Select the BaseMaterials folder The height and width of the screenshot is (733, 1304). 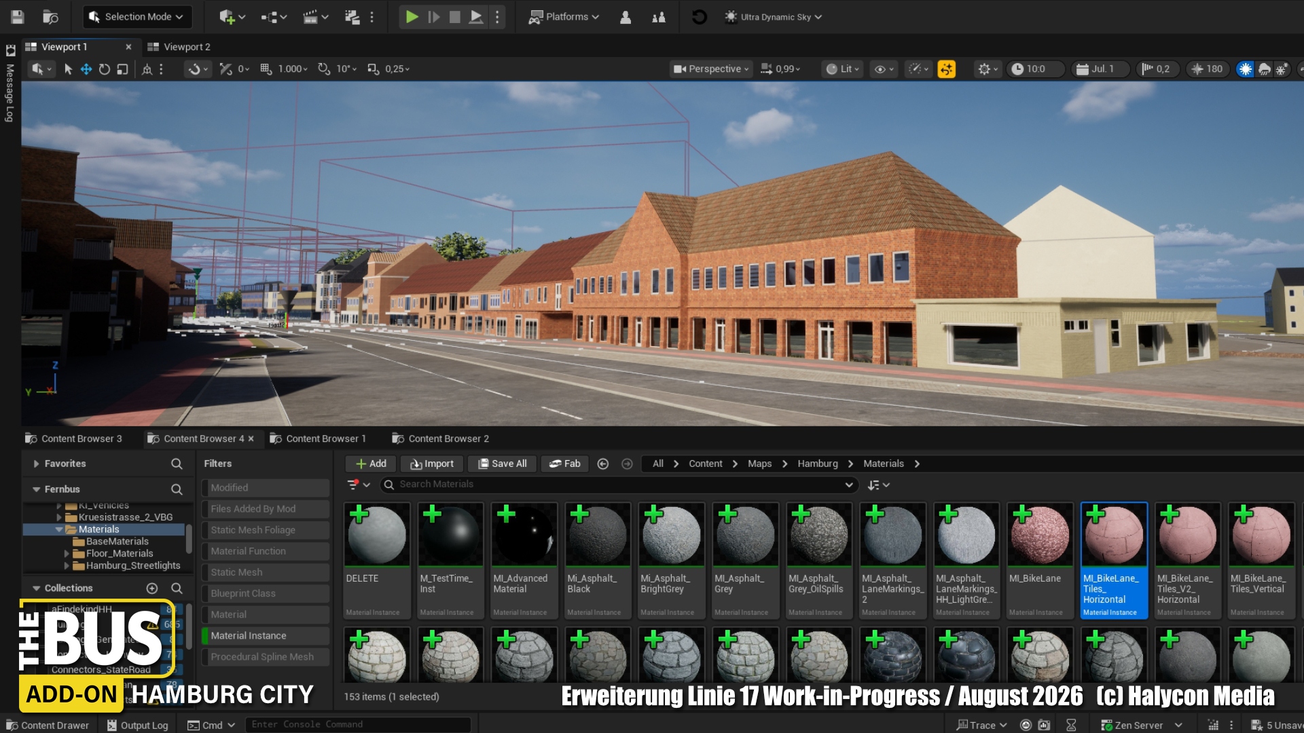point(117,542)
